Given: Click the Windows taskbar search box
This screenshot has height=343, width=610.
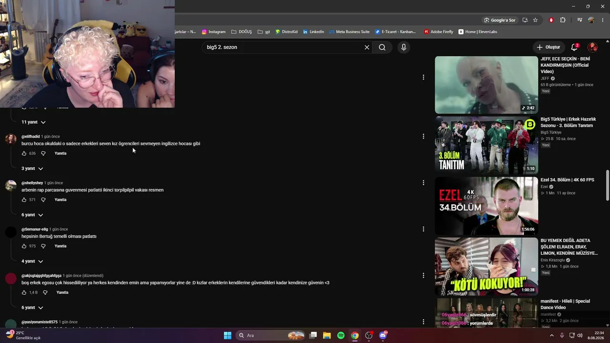Looking at the screenshot, I should coord(271,335).
